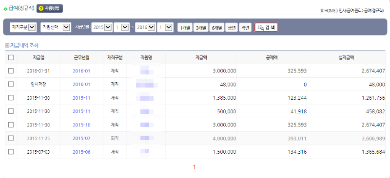Viewport: 390px width, 178px height.
Task: Go to page 1 in pagination
Action: pyautogui.click(x=195, y=167)
